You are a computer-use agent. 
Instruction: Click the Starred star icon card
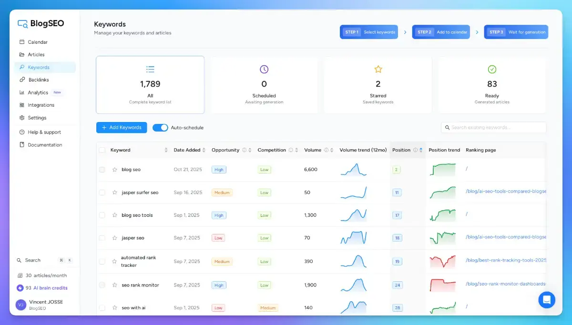tap(378, 69)
